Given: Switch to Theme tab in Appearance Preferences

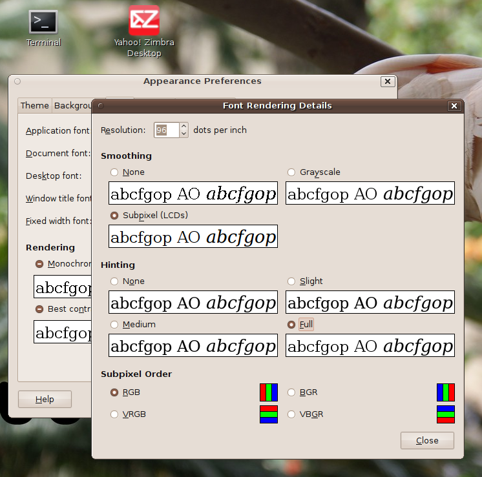Looking at the screenshot, I should pyautogui.click(x=35, y=106).
